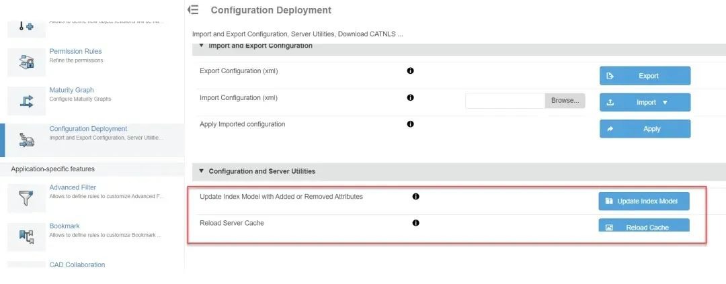This screenshot has width=726, height=284.
Task: Click the Maturity Graph icon
Action: (x=26, y=101)
